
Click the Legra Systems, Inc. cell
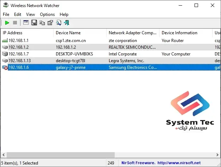pos(126,61)
